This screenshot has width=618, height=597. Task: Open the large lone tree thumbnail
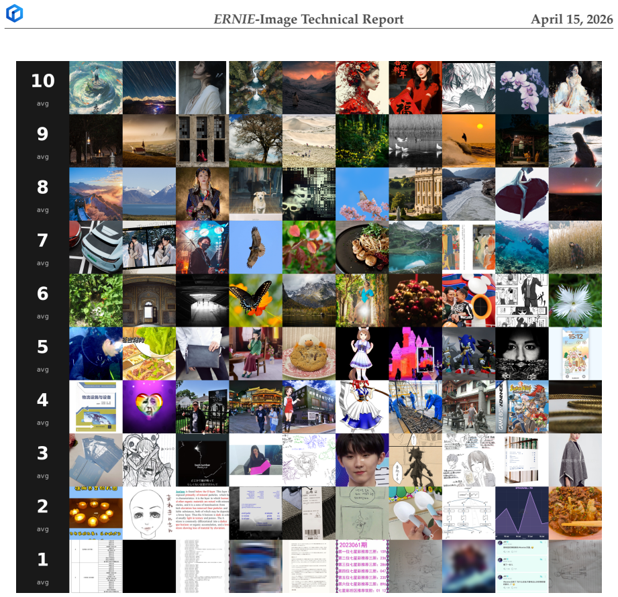pyautogui.click(x=256, y=141)
